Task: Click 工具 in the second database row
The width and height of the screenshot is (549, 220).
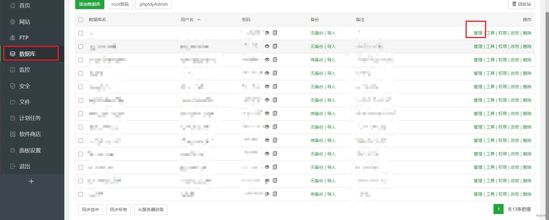Action: click(x=490, y=47)
